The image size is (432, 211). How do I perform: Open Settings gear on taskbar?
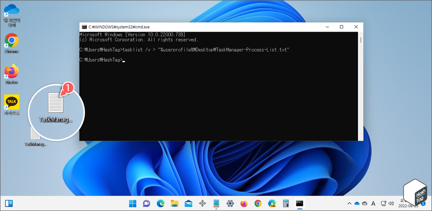230,204
